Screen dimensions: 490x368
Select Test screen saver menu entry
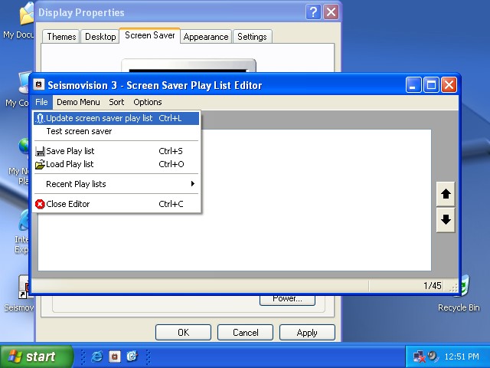point(79,131)
